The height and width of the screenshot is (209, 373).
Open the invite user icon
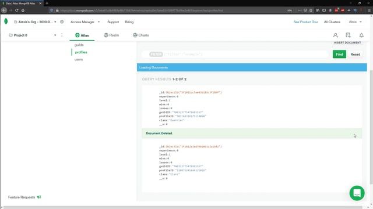click(336, 35)
